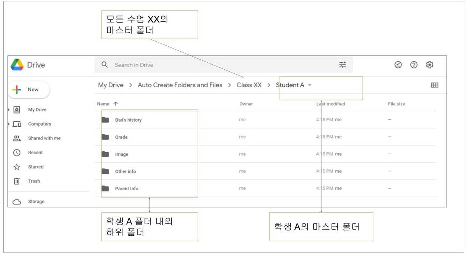
Task: Open the Trash in sidebar
Action: [34, 181]
